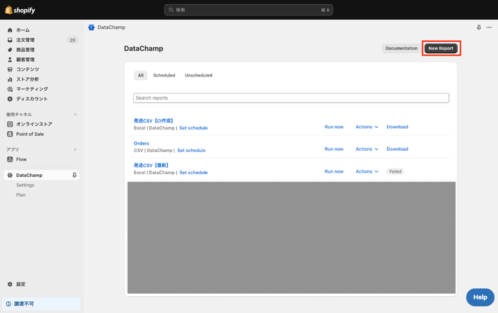
Task: Click the 20 orders count badge
Action: [72, 40]
